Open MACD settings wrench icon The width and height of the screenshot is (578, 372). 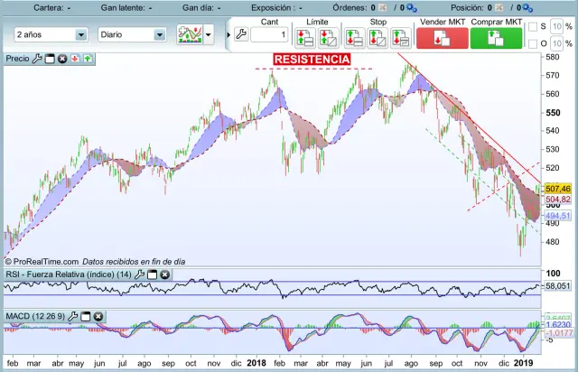click(x=73, y=317)
